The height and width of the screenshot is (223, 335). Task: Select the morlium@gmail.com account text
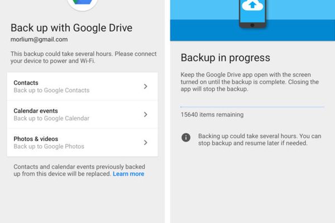point(39,40)
